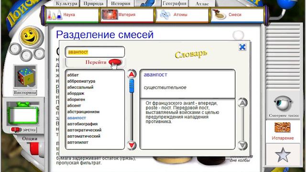Screen dimensions: 306x172
Task: Click the star favorites icon
Action: [x=283, y=155]
